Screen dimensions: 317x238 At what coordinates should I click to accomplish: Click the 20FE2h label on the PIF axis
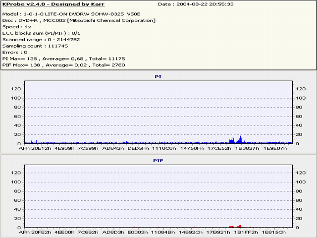42,233
